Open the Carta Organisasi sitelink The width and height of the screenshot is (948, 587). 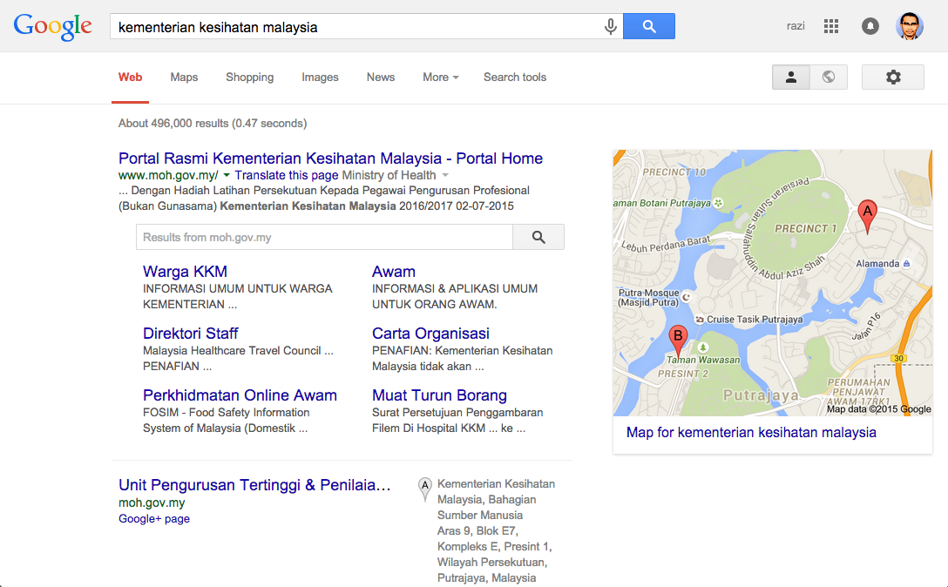click(430, 333)
